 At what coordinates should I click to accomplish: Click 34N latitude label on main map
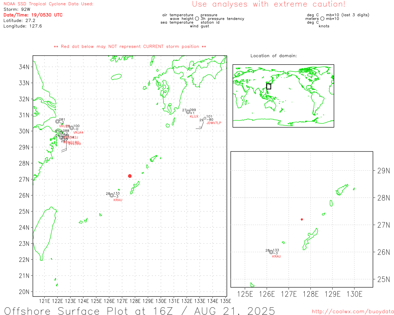[x=24, y=67]
